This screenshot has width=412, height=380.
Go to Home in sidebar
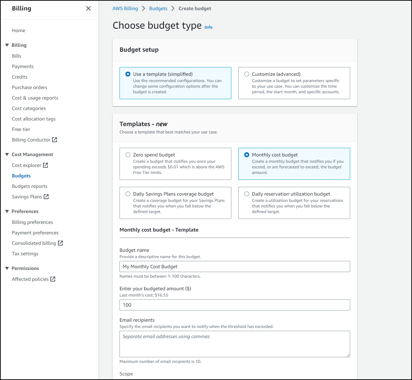point(19,30)
